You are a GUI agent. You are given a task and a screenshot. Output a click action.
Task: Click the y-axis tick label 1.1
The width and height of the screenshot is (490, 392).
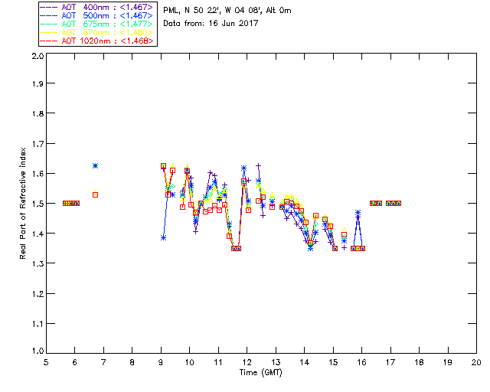coord(38,324)
